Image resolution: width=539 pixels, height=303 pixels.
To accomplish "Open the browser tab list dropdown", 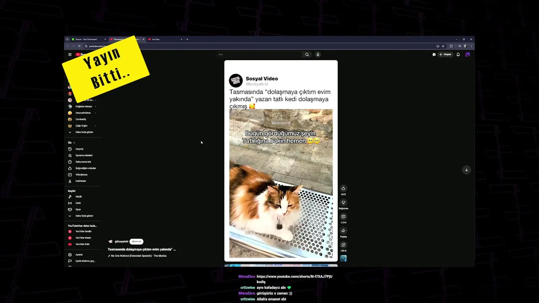I will 67,39.
